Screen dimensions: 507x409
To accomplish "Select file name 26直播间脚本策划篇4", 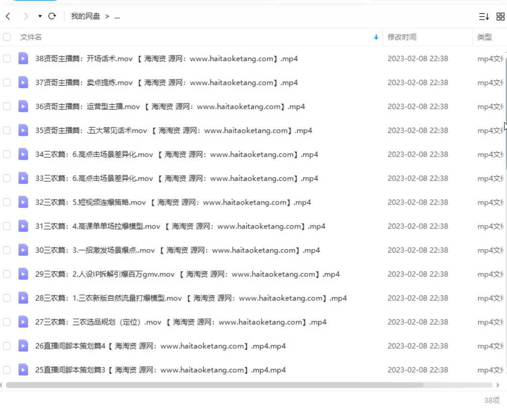I will coord(161,346).
